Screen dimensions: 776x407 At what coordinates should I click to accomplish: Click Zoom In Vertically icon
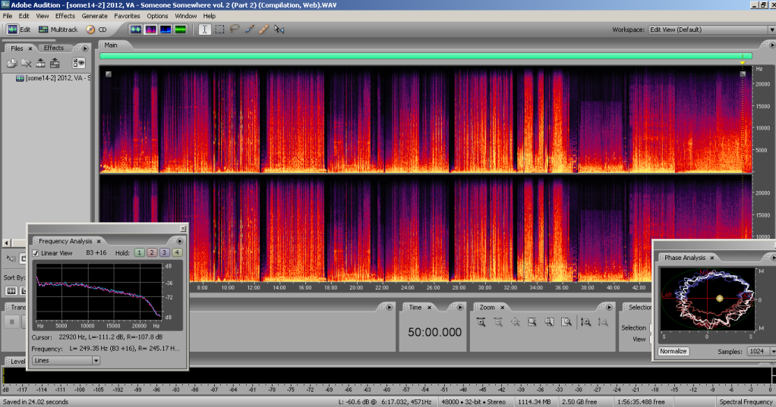585,322
